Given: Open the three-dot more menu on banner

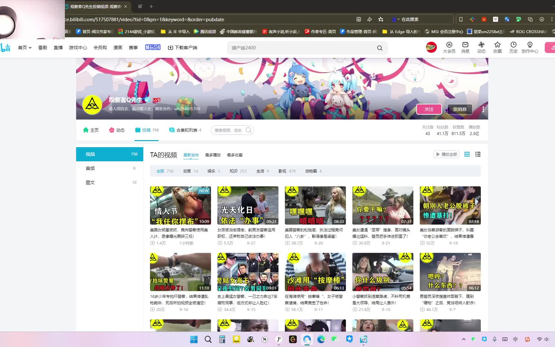Looking at the screenshot, I should click(483, 109).
